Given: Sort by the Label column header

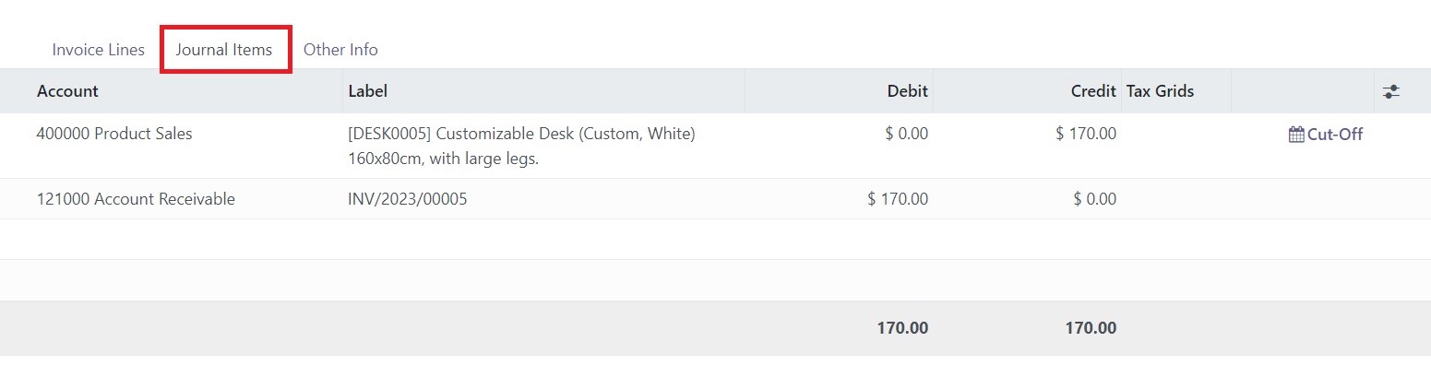Looking at the screenshot, I should 367,91.
